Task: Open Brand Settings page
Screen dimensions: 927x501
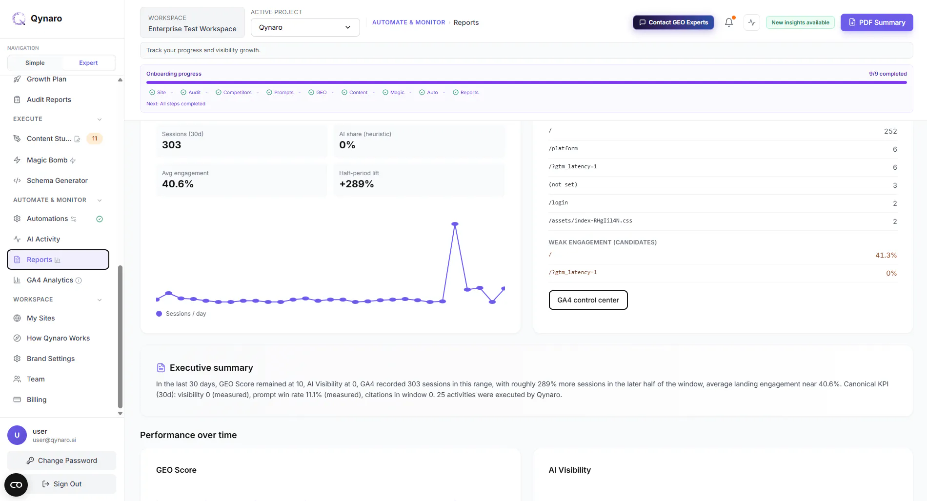Action: pos(58,359)
